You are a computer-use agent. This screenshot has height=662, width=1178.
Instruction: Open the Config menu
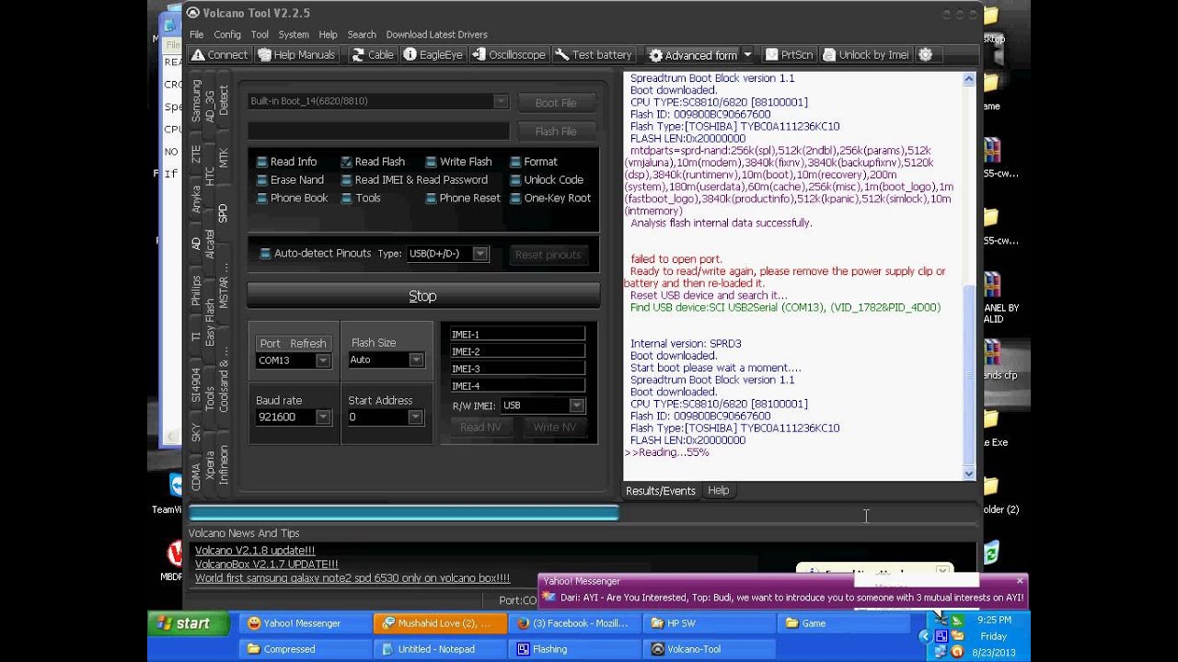point(227,35)
